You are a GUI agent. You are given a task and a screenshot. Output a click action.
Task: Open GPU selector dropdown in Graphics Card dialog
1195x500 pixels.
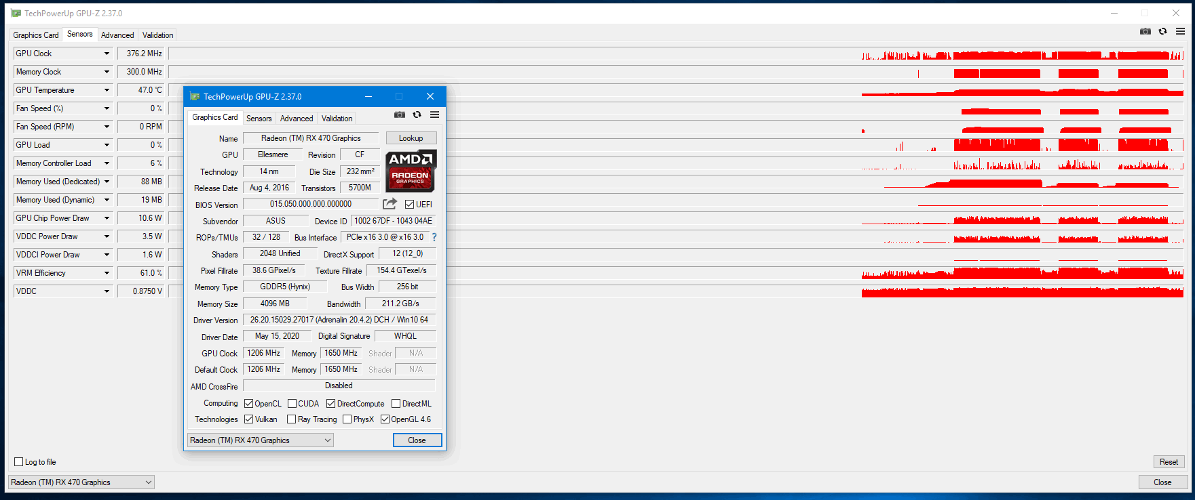click(261, 440)
